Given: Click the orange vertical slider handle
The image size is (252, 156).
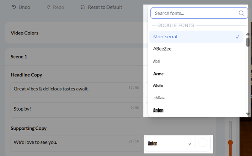Looking at the screenshot, I should point(231,142).
